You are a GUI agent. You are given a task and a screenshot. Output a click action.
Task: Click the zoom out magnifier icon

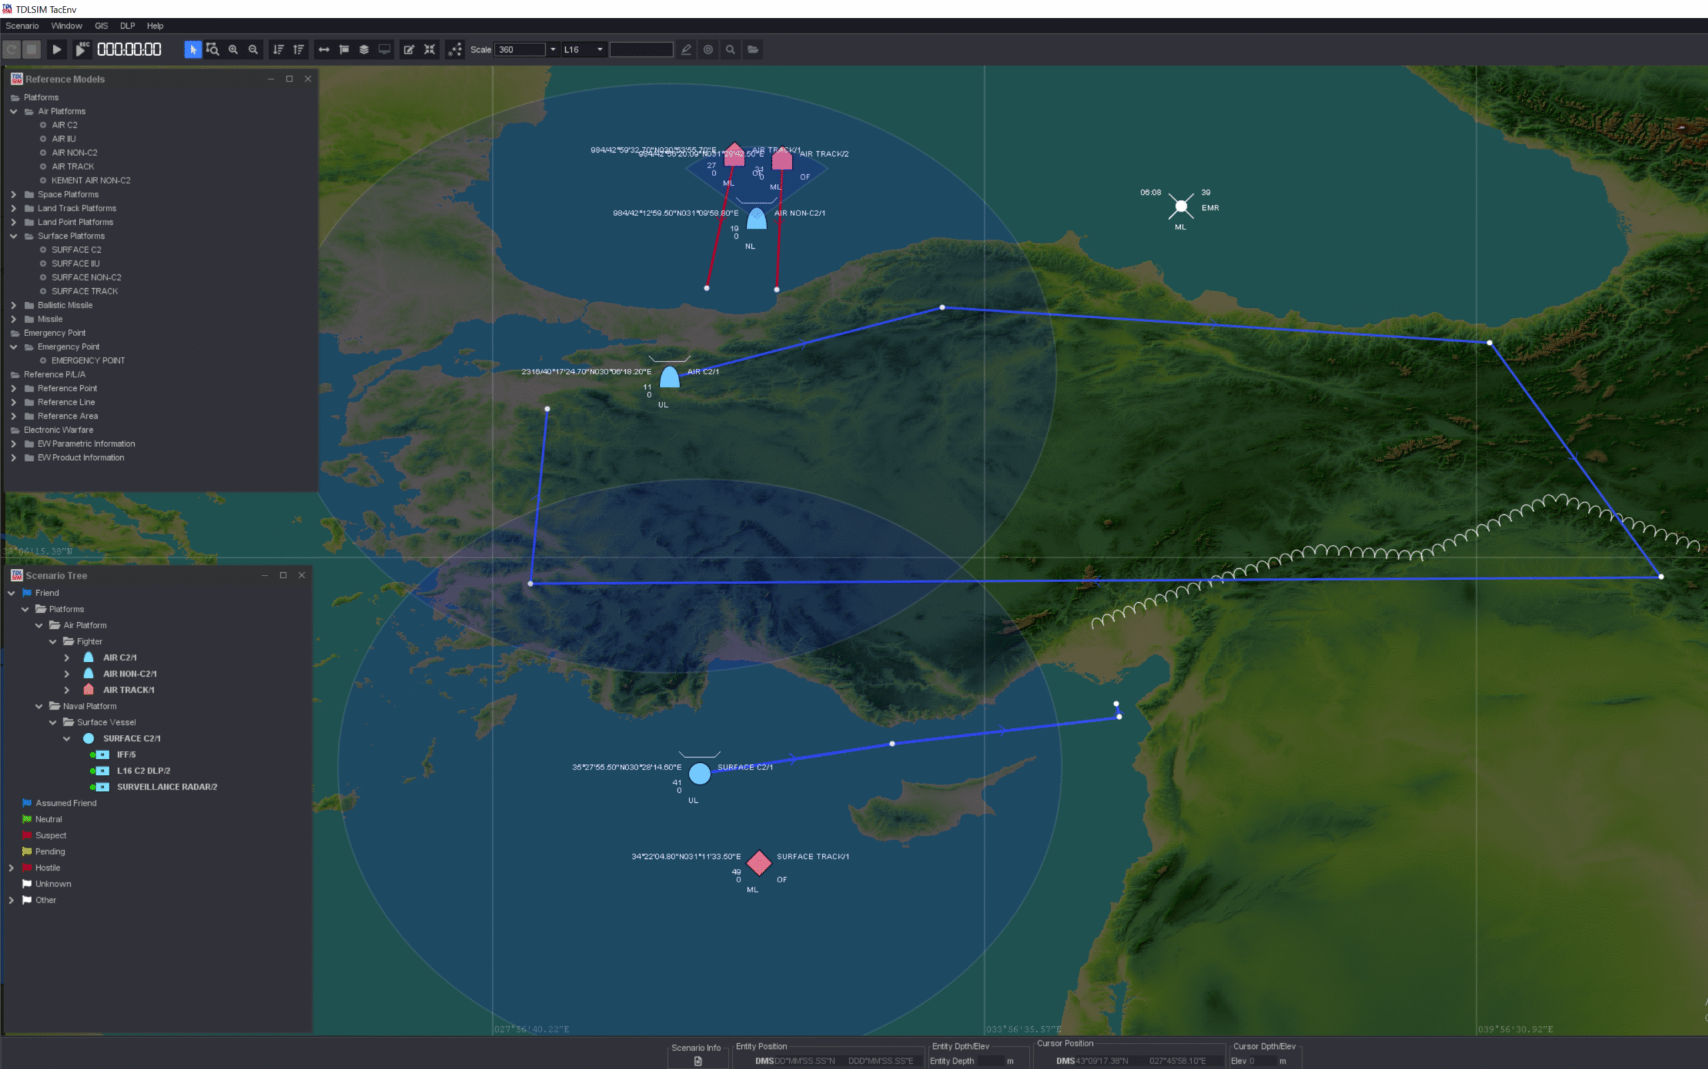click(x=253, y=49)
